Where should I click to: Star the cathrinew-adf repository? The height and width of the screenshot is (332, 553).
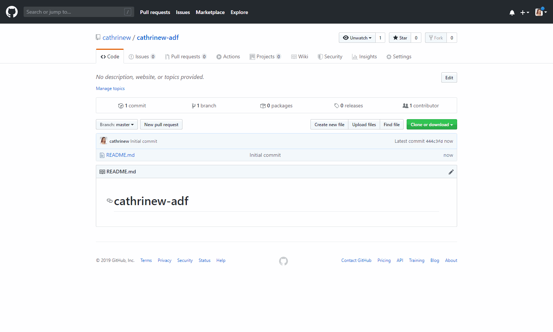click(400, 38)
